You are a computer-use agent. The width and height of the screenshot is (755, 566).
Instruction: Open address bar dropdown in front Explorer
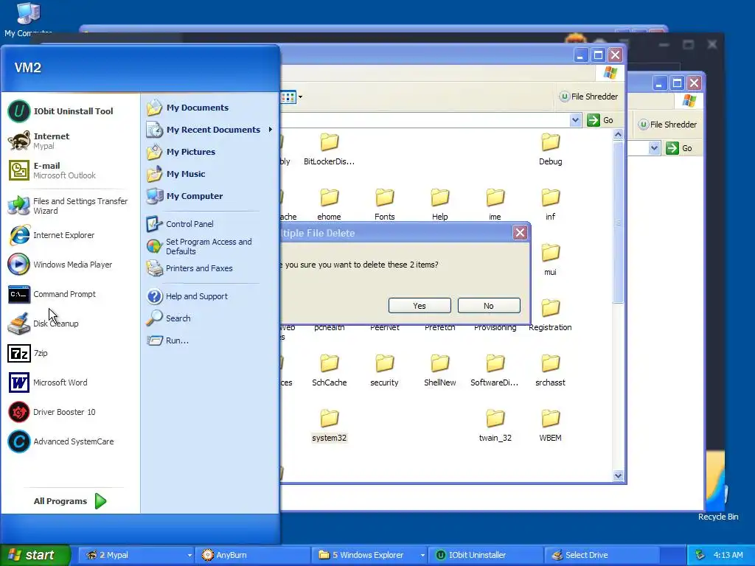[575, 120]
